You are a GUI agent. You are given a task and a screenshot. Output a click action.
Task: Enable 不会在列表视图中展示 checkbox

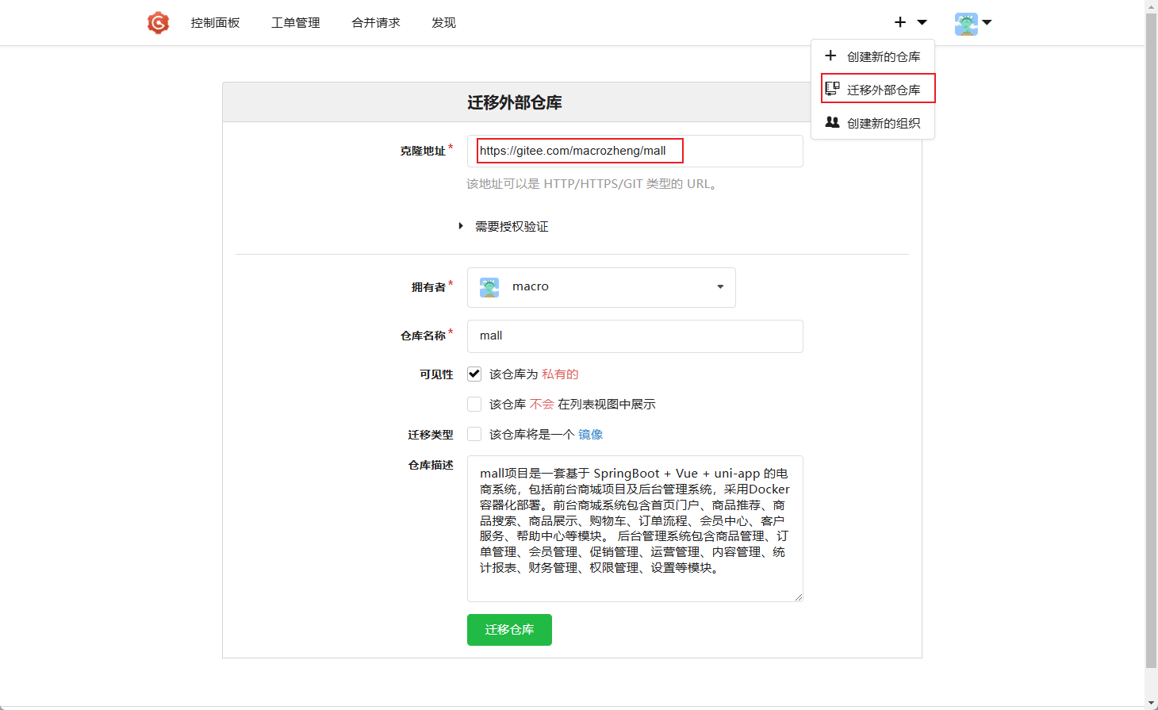[x=474, y=405]
